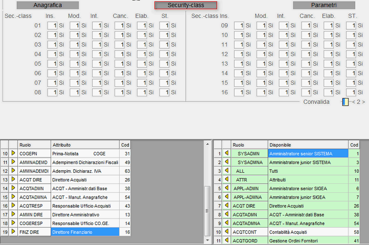Screen dimensions: 369x245
Task: Click the yellow arrow for FINZ DIRE row
Action: pyautogui.click(x=13, y=231)
